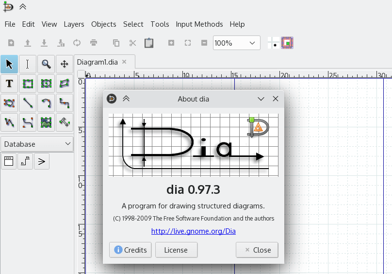Select the Text 'T' tool
Viewport: 392px width, 274px height.
pos(9,84)
